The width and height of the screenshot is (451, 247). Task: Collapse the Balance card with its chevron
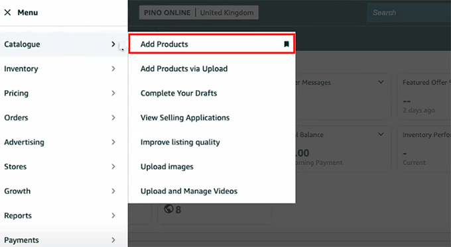pos(381,134)
